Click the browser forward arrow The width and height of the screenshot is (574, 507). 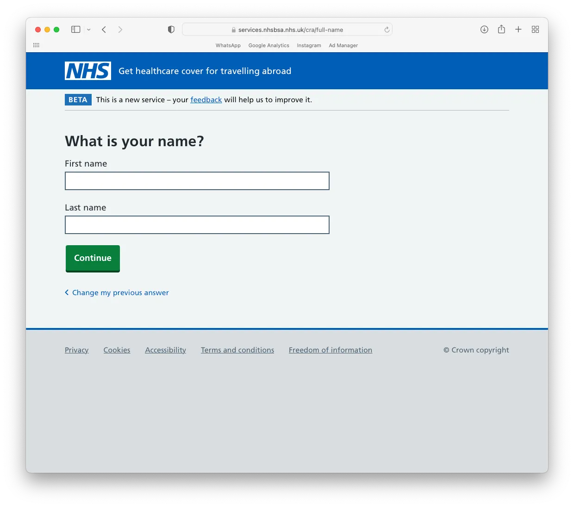[x=120, y=30]
